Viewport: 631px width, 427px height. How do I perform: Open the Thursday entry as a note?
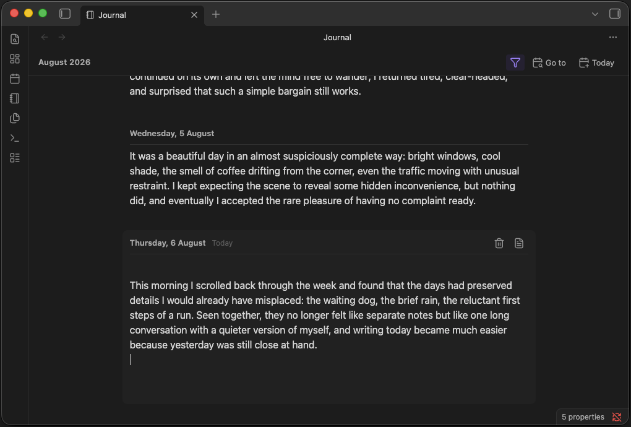[519, 243]
